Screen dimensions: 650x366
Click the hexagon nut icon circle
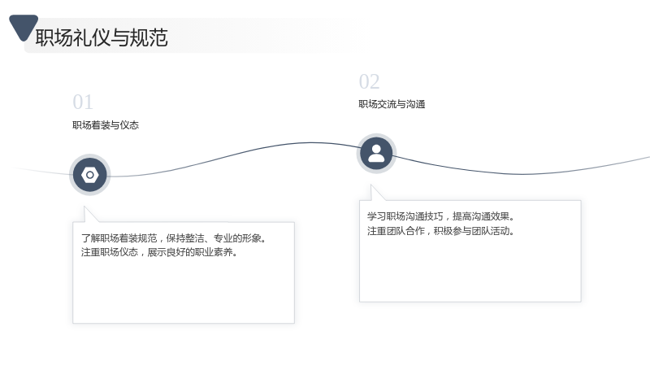(90, 175)
